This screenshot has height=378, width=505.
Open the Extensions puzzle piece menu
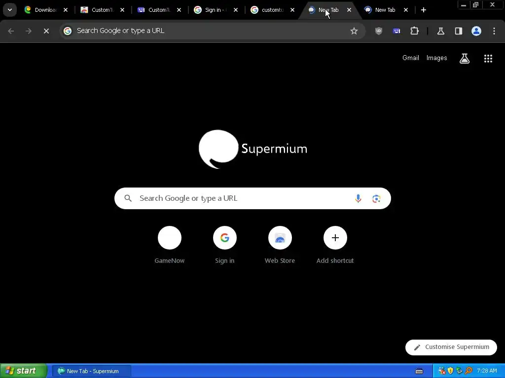click(414, 31)
